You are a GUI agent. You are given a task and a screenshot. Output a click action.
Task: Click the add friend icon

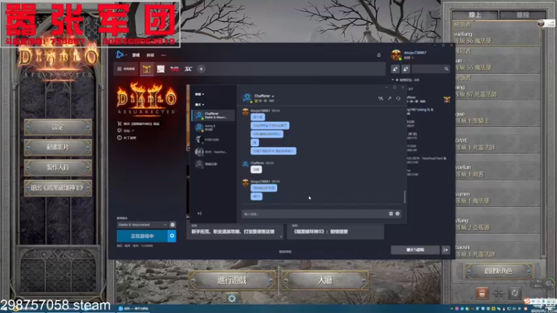click(395, 69)
